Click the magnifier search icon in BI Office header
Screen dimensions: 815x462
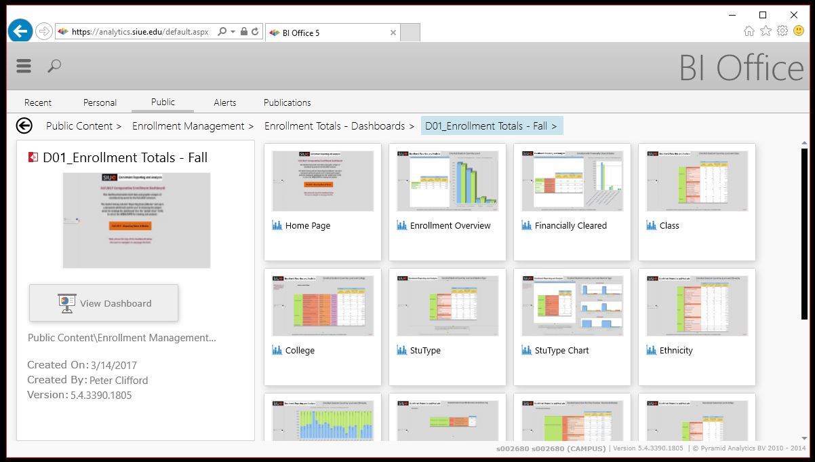[x=54, y=66]
